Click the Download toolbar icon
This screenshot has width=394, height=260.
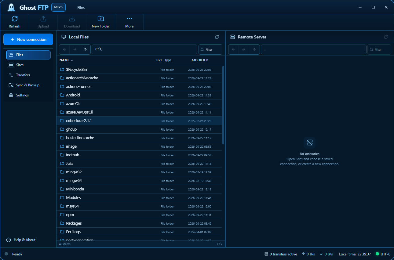pos(72,19)
